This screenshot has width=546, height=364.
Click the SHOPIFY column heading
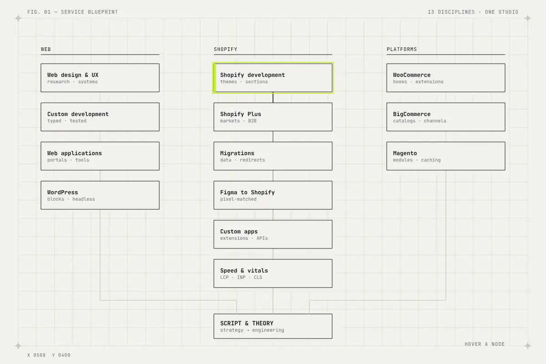point(226,49)
